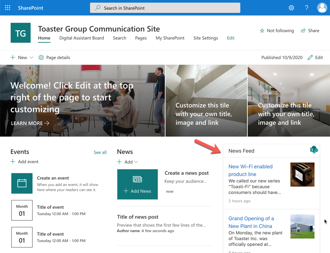Click the LEARN MORE arrow icon
330x253 pixels.
point(47,123)
